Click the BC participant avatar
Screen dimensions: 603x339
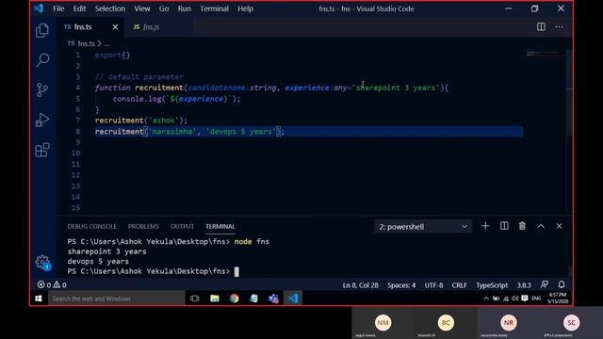click(x=446, y=322)
